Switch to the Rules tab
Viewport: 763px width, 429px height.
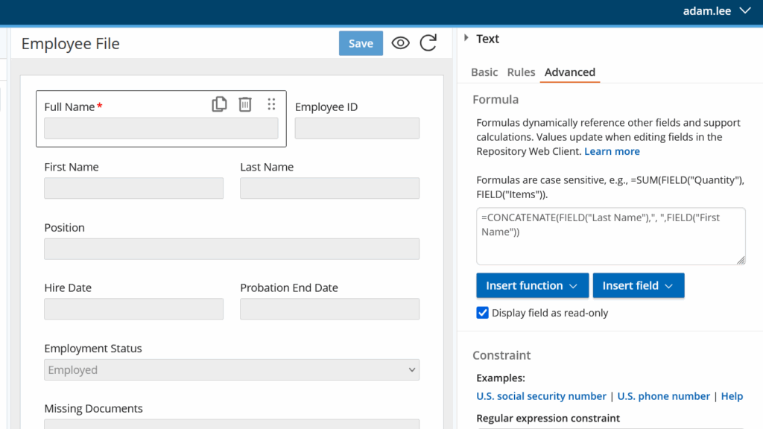click(521, 72)
